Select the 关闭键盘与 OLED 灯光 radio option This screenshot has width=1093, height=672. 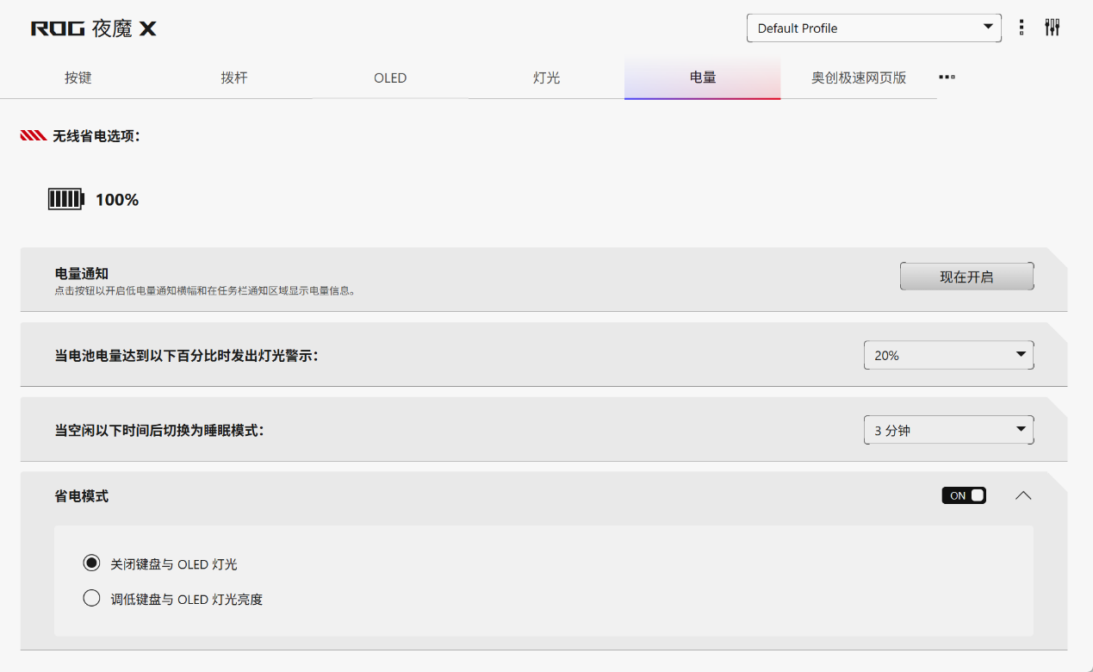coord(91,563)
